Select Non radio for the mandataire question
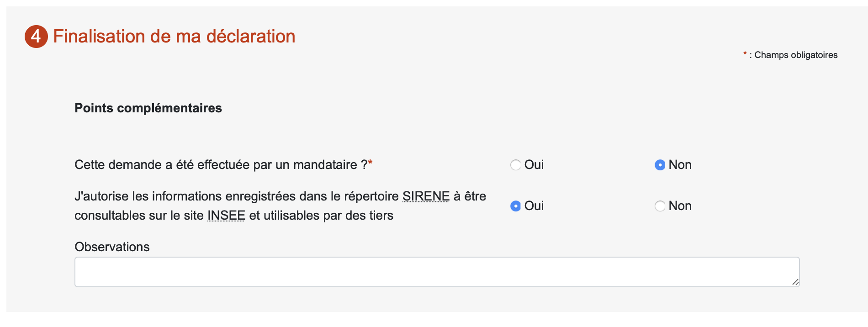Screen dimensions: 868x327 (x=660, y=165)
